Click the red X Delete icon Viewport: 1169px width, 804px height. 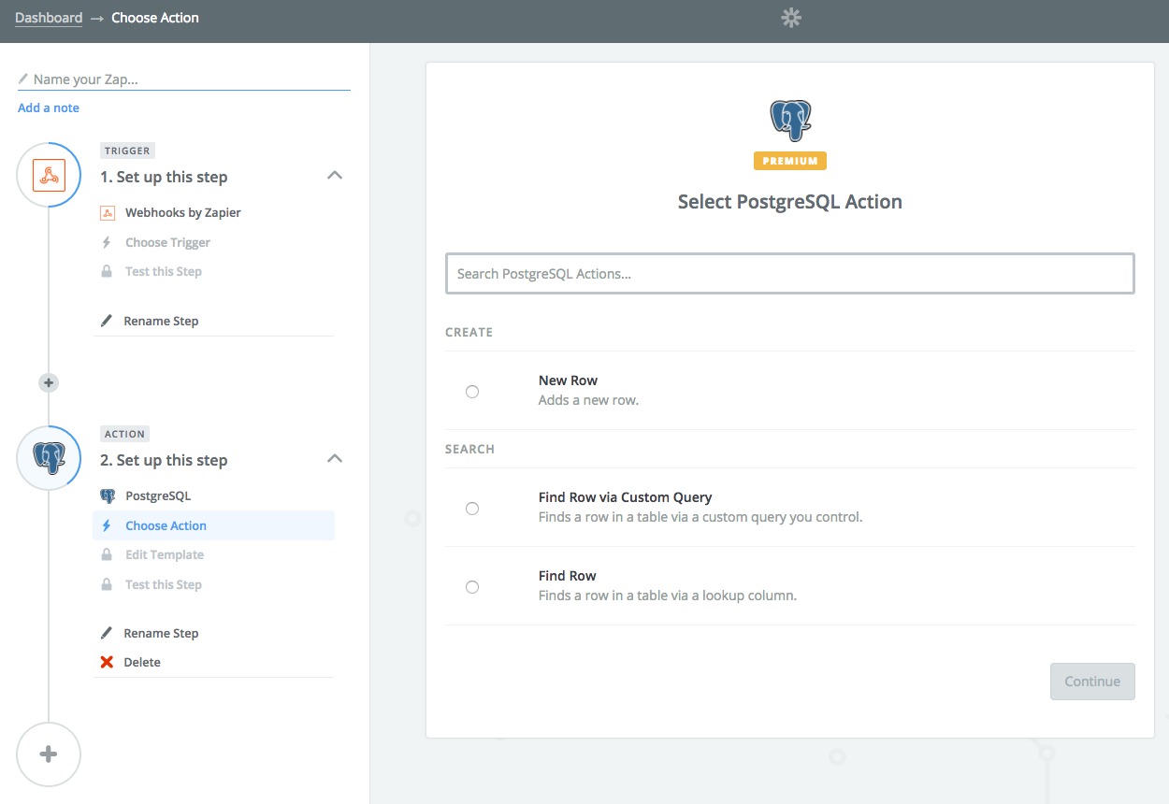[107, 662]
